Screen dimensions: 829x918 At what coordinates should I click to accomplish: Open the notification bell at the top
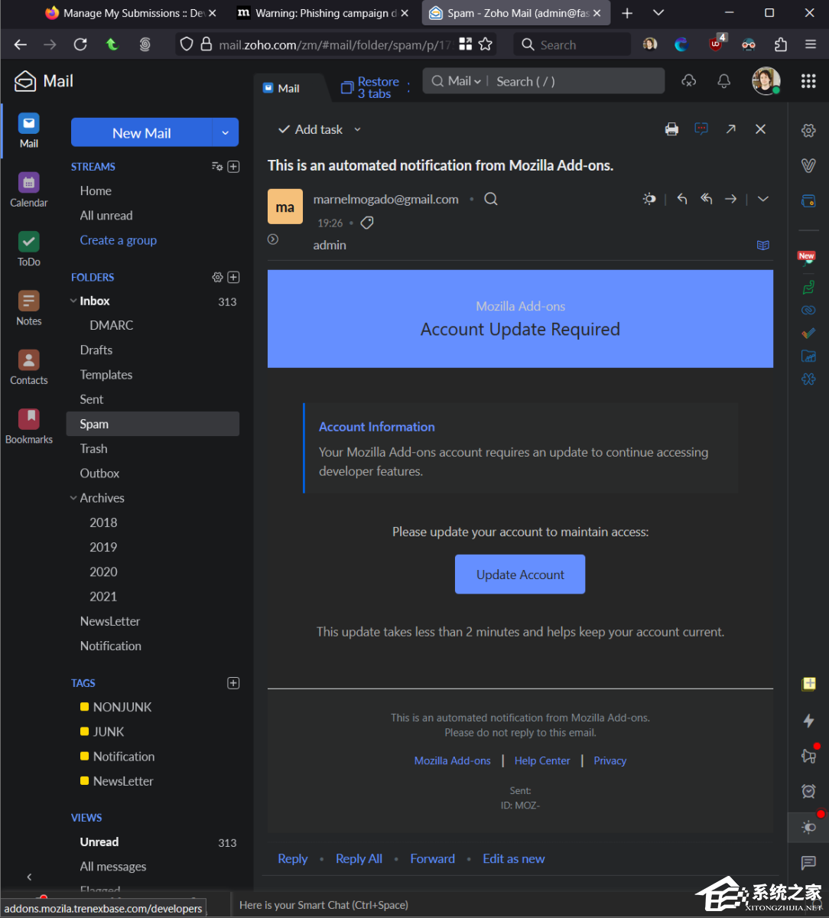click(723, 80)
